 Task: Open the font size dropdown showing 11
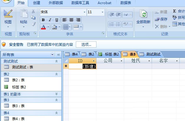(102, 12)
